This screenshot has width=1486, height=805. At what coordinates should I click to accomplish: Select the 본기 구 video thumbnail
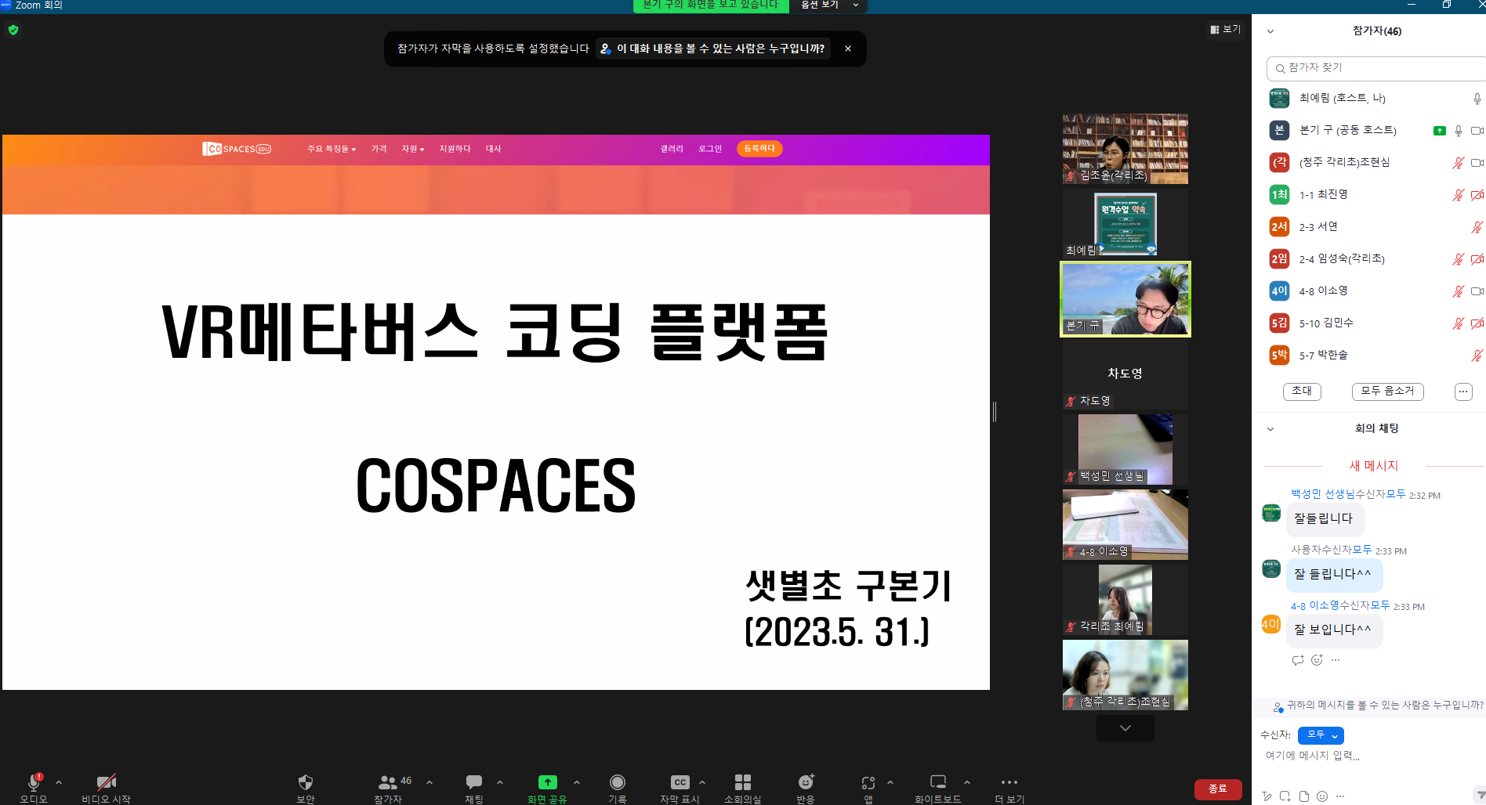click(x=1125, y=299)
